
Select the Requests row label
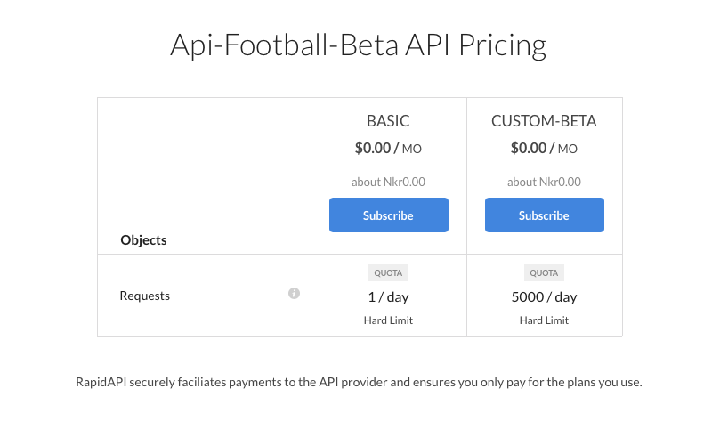click(x=145, y=296)
